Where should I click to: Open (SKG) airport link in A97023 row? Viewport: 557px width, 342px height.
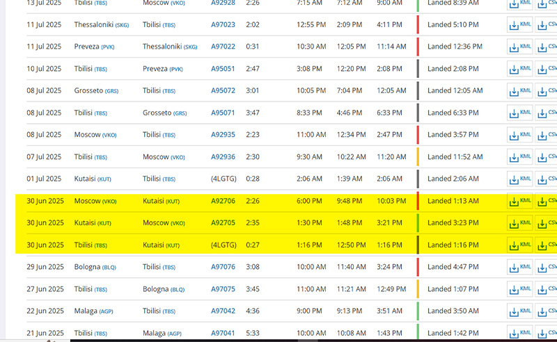(122, 26)
